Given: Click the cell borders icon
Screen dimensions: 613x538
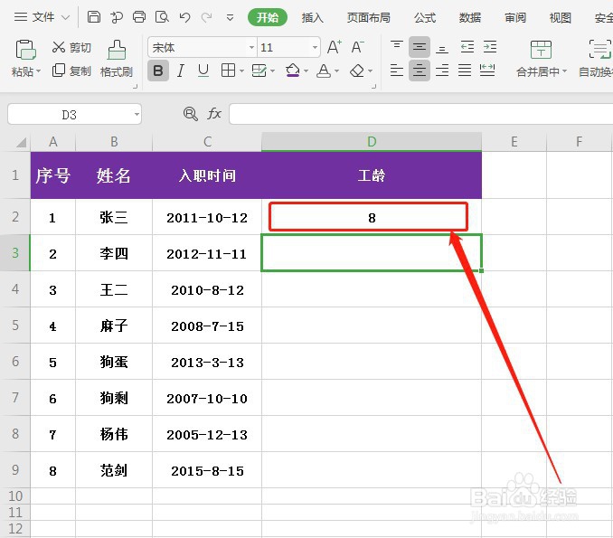Looking at the screenshot, I should [x=228, y=71].
